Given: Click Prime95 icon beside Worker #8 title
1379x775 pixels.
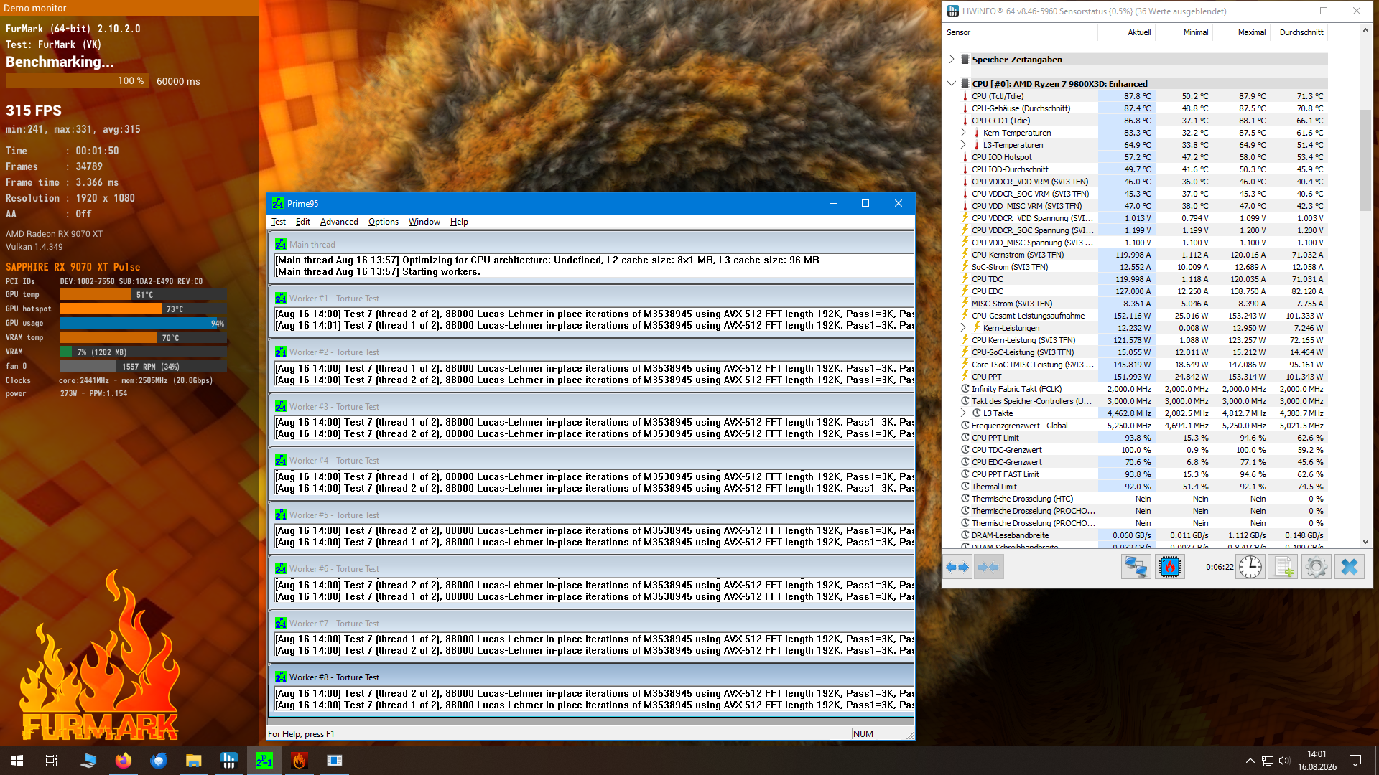Looking at the screenshot, I should 281,677.
